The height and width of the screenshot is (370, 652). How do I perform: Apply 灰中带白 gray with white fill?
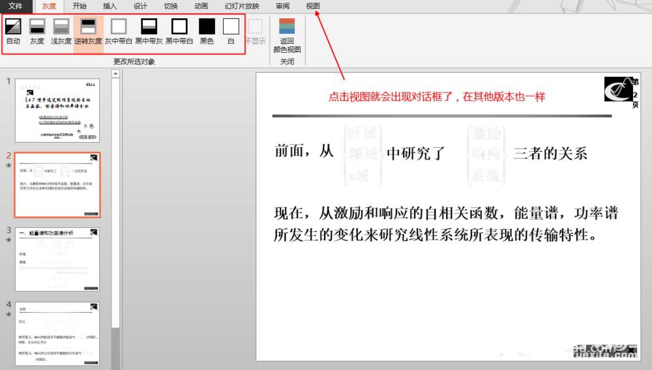click(119, 31)
